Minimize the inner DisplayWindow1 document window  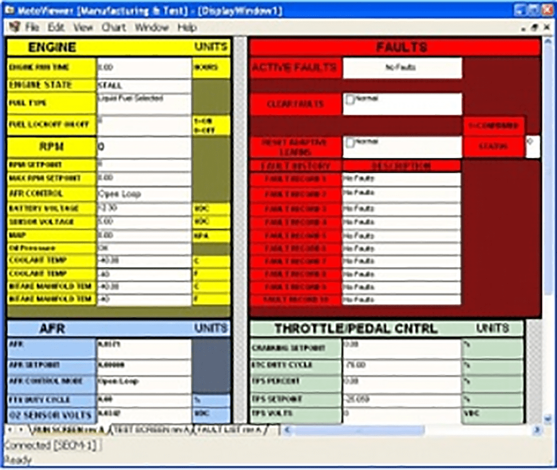click(x=523, y=28)
